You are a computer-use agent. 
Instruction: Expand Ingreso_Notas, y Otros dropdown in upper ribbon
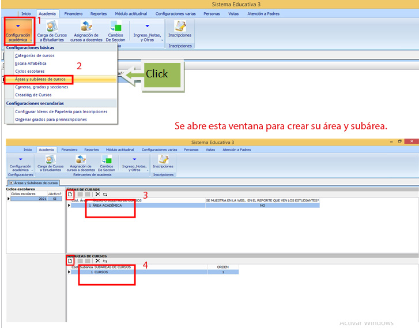point(146,31)
